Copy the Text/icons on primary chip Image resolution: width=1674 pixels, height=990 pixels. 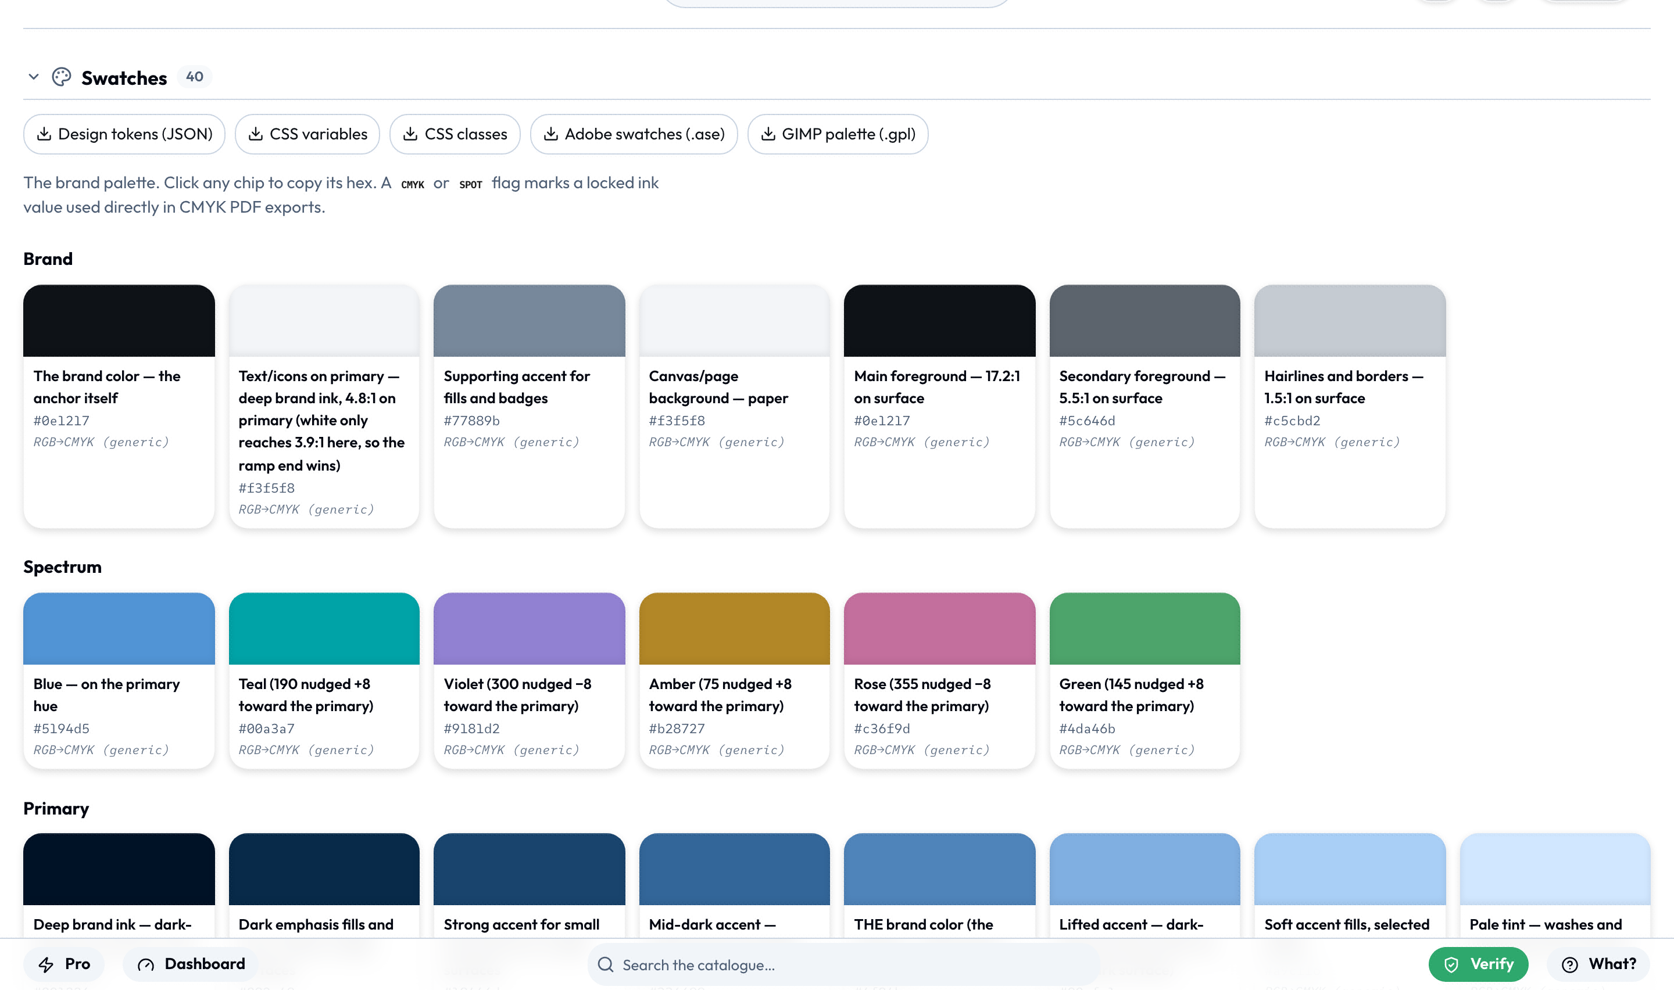pos(324,406)
